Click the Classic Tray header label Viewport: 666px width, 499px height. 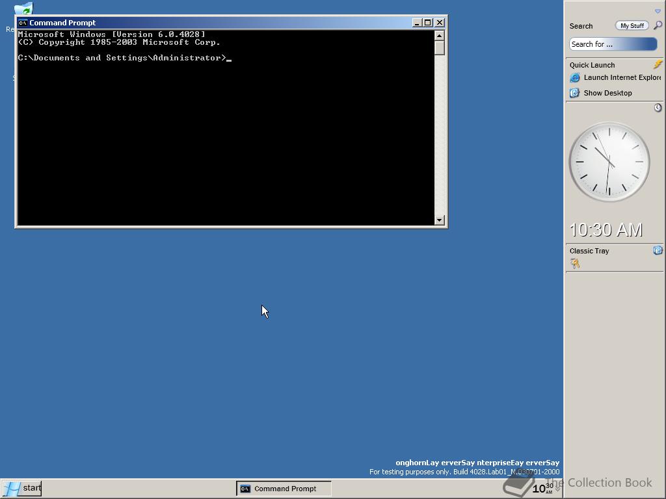[589, 251]
